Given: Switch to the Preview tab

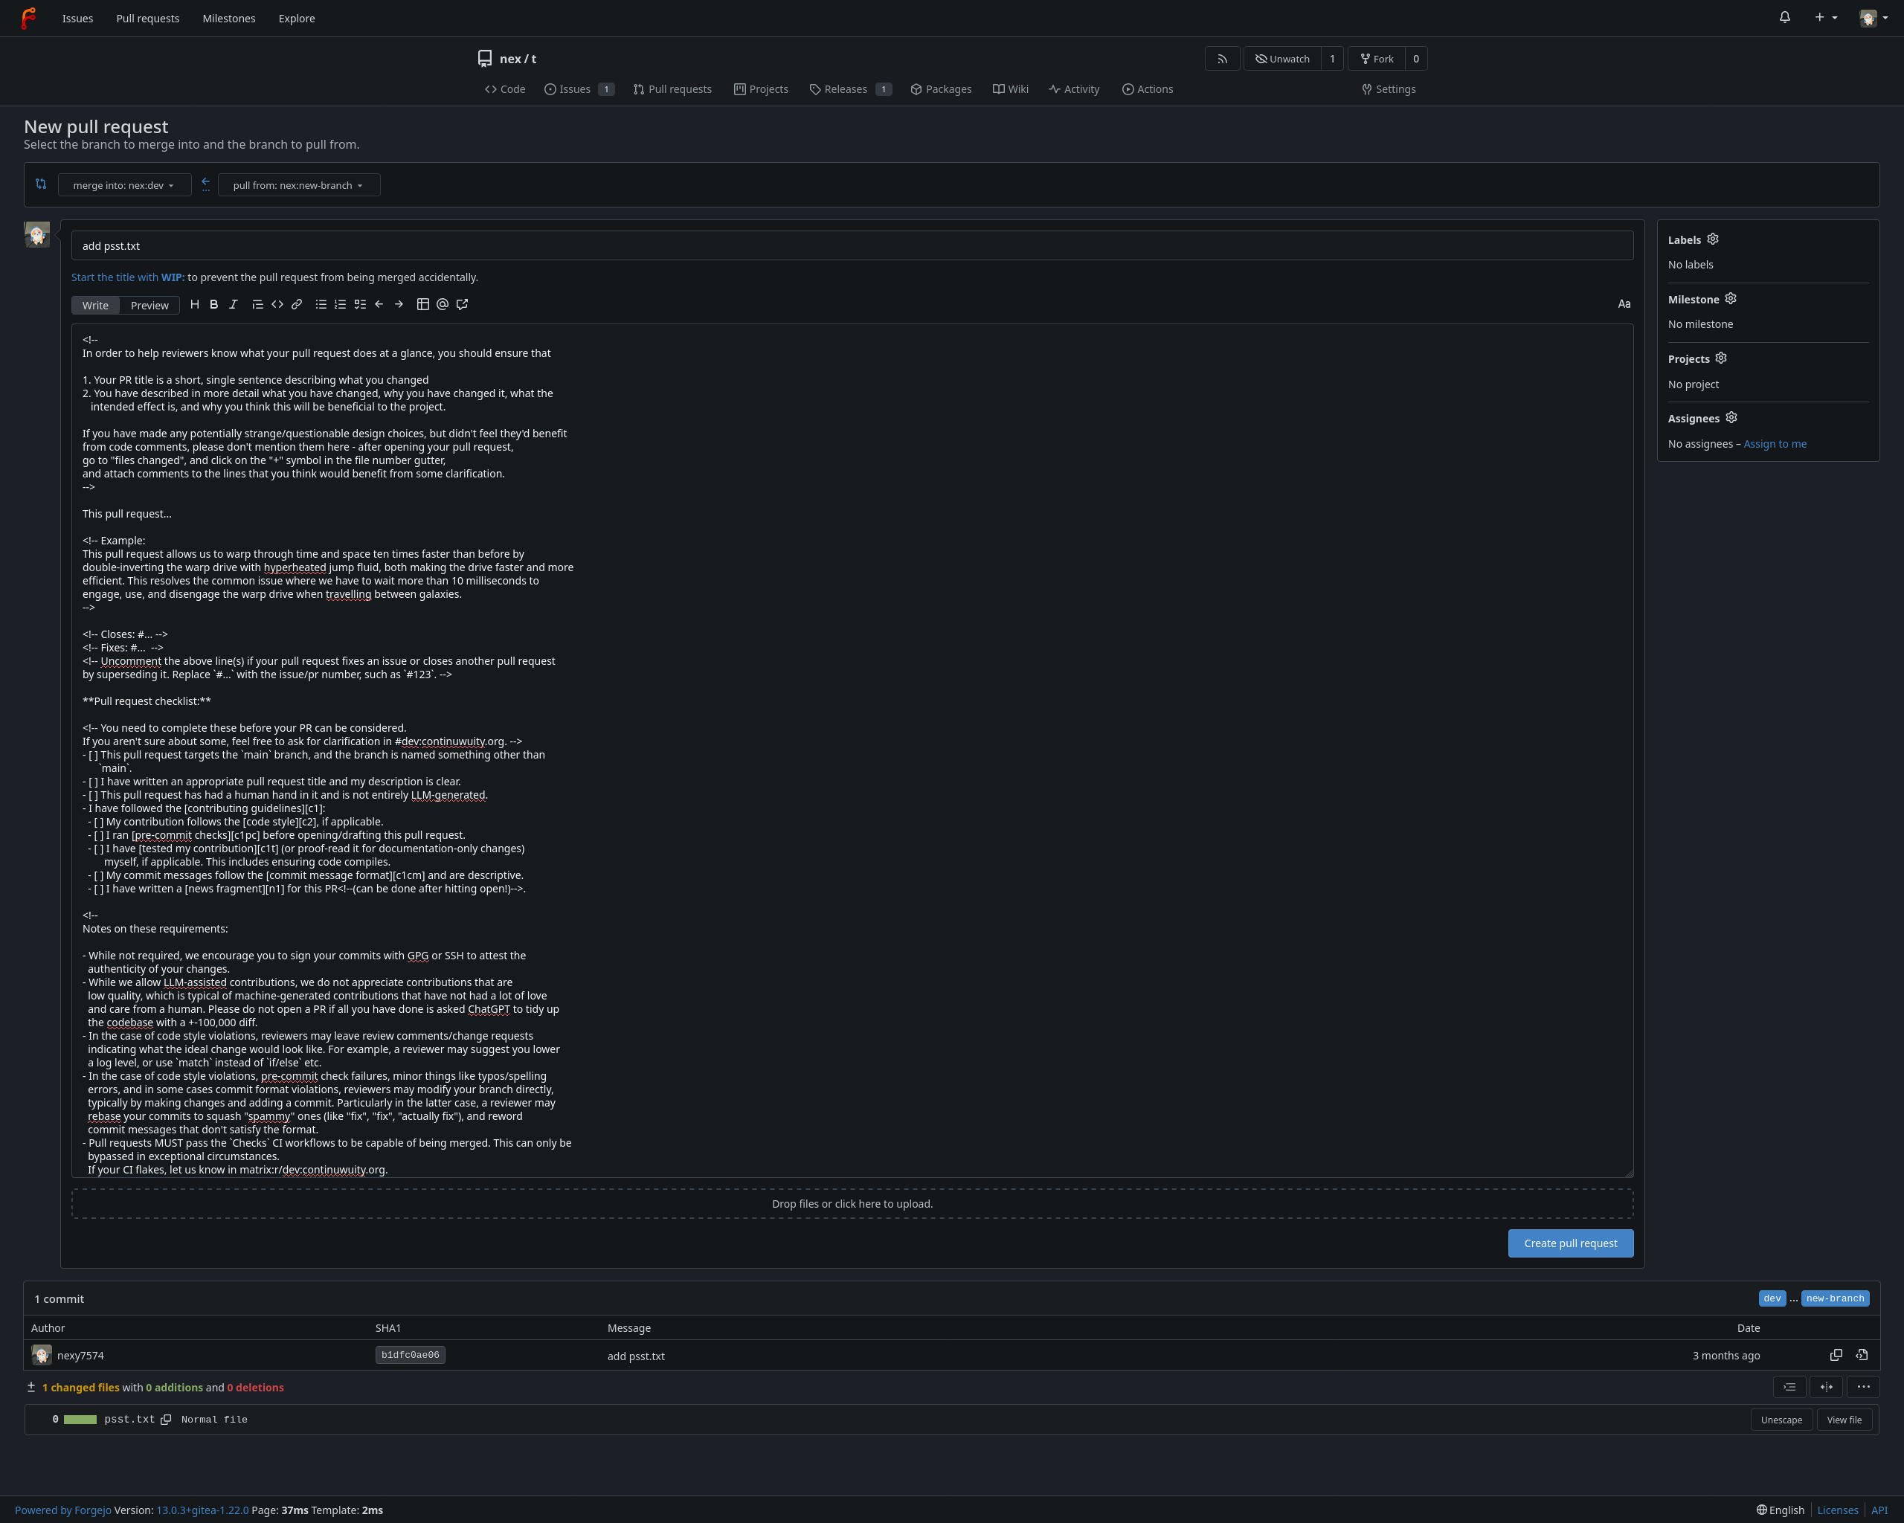Looking at the screenshot, I should pyautogui.click(x=149, y=306).
